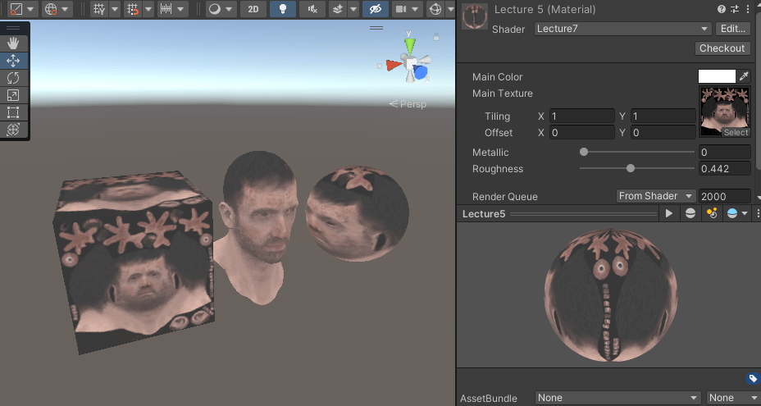The image size is (761, 406).
Task: Click the scene camera settings icon
Action: click(400, 9)
